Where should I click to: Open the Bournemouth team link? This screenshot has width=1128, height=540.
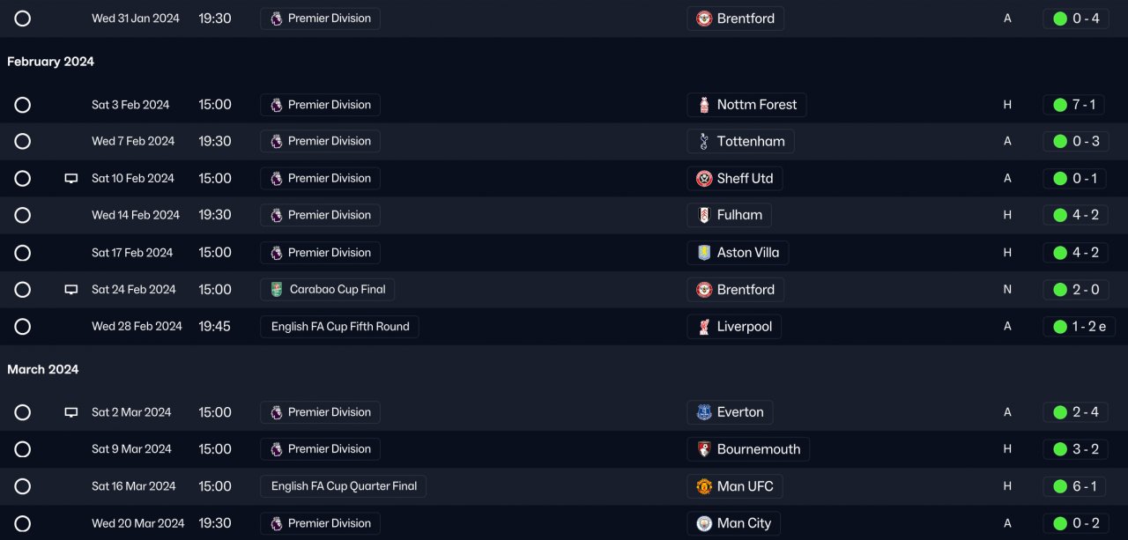click(758, 449)
